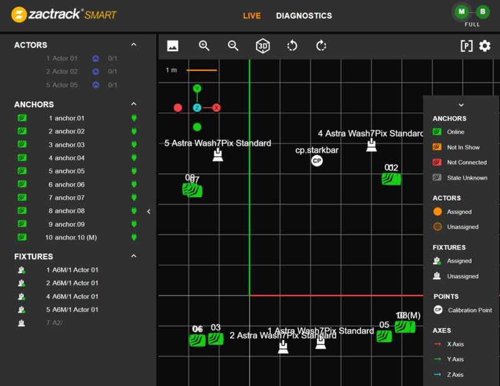Click anchor.03 power plug icon
Image resolution: width=500 pixels, height=386 pixels.
click(134, 145)
